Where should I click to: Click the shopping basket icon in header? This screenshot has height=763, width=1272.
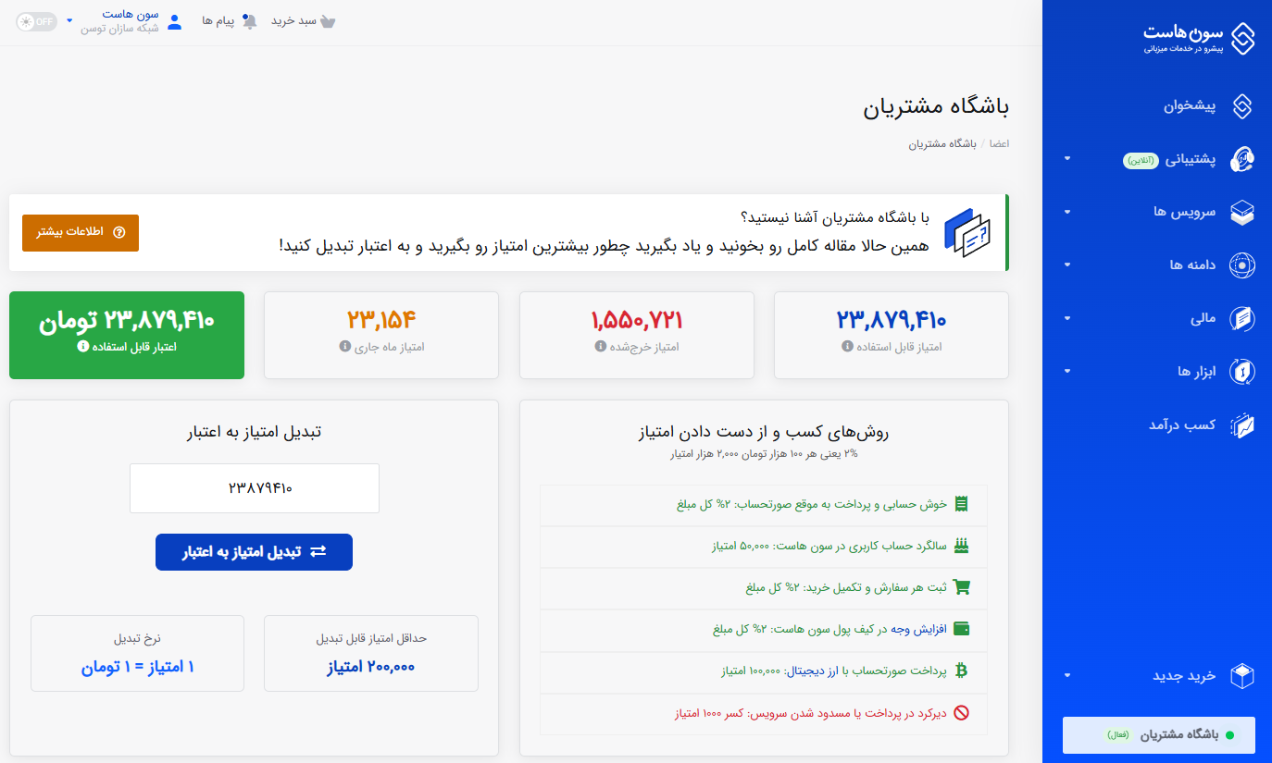328,21
